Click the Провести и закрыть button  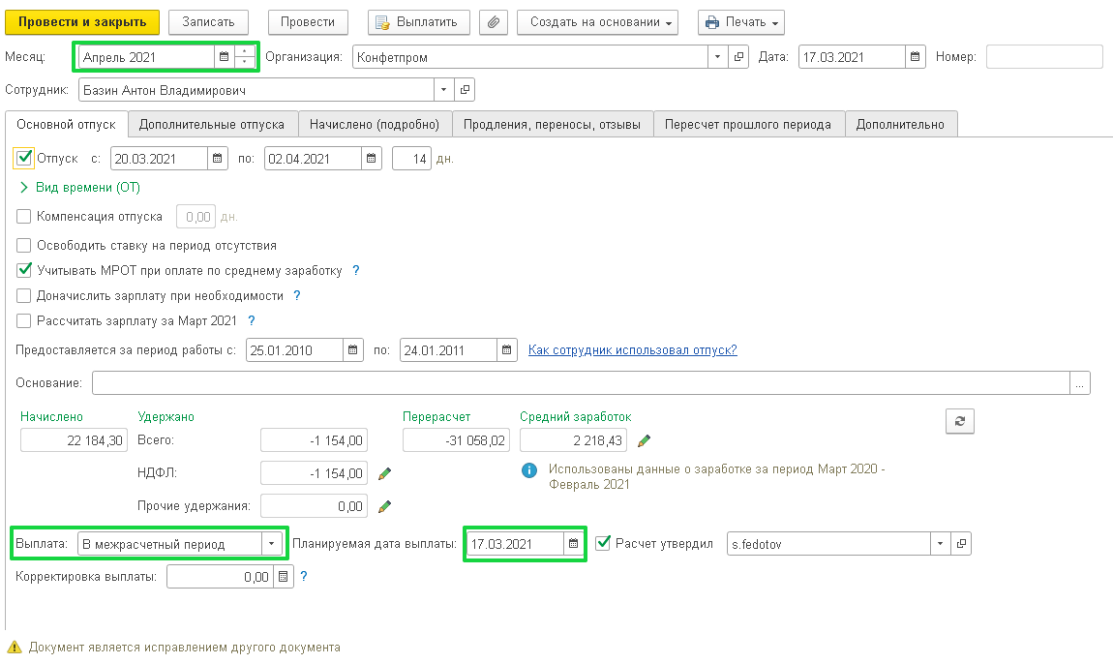[x=82, y=22]
